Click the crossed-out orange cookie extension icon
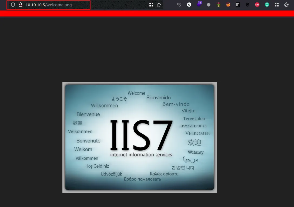The width and height of the screenshot is (294, 207). click(x=228, y=5)
